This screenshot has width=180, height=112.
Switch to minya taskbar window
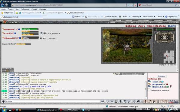92,110
